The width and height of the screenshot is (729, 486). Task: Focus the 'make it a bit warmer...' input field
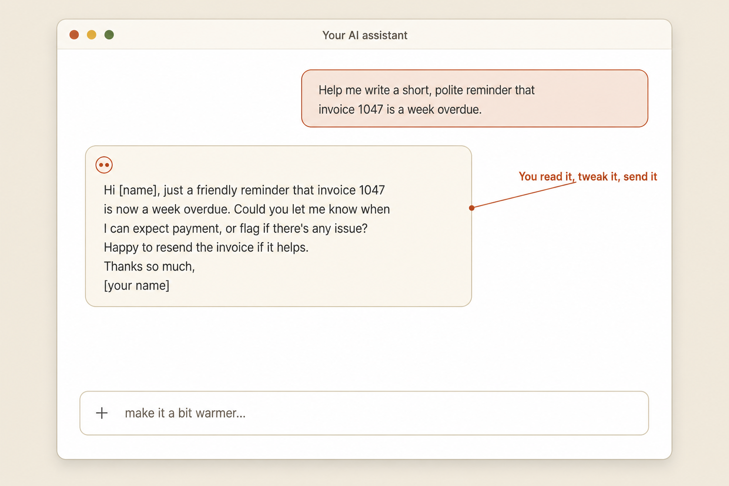tap(364, 413)
